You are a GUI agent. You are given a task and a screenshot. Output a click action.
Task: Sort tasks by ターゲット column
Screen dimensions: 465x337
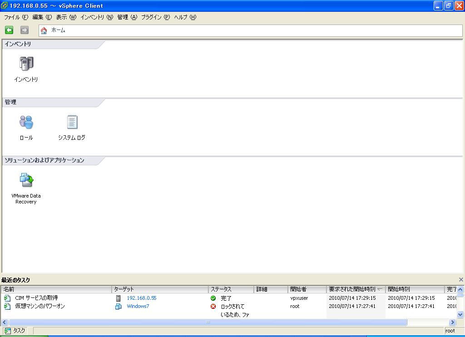click(x=160, y=289)
